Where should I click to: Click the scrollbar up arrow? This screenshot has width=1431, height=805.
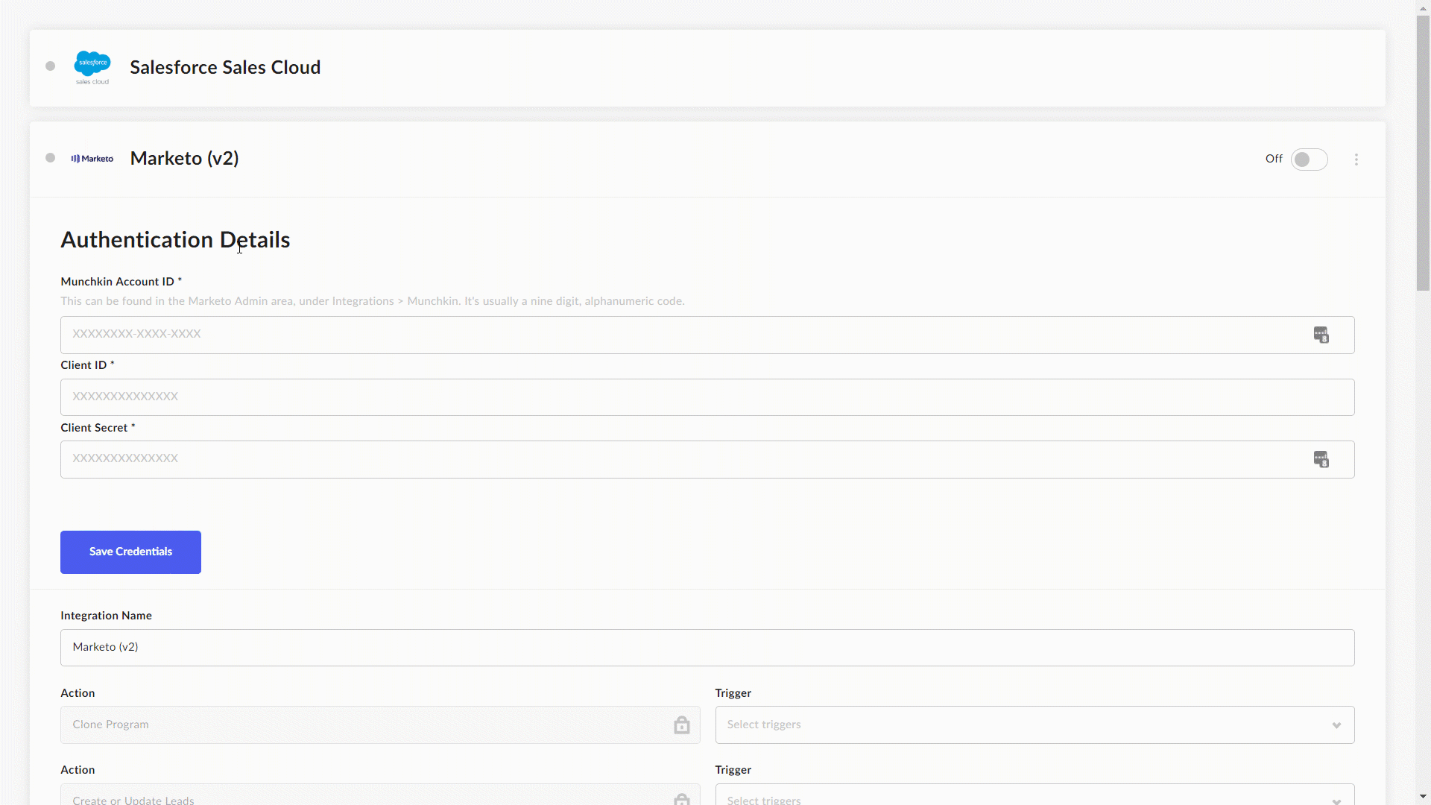pyautogui.click(x=1423, y=7)
